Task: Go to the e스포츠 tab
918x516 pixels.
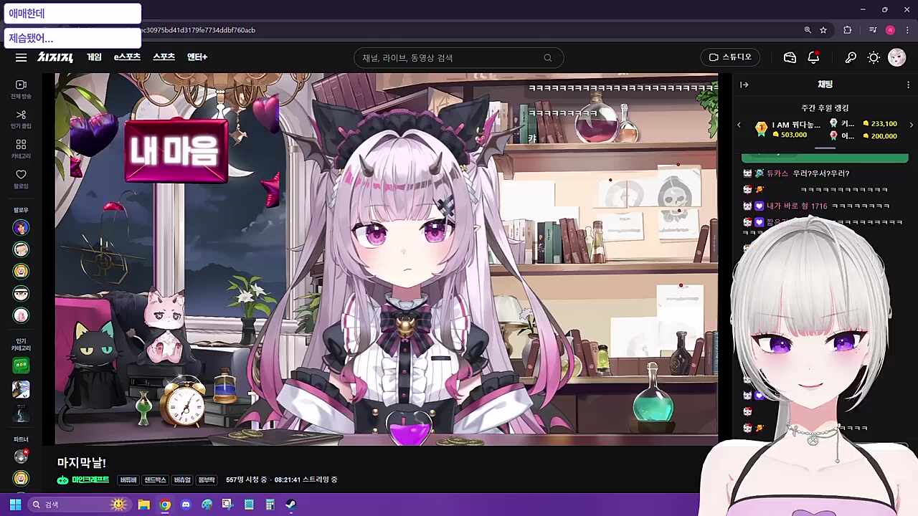Action: (x=127, y=57)
